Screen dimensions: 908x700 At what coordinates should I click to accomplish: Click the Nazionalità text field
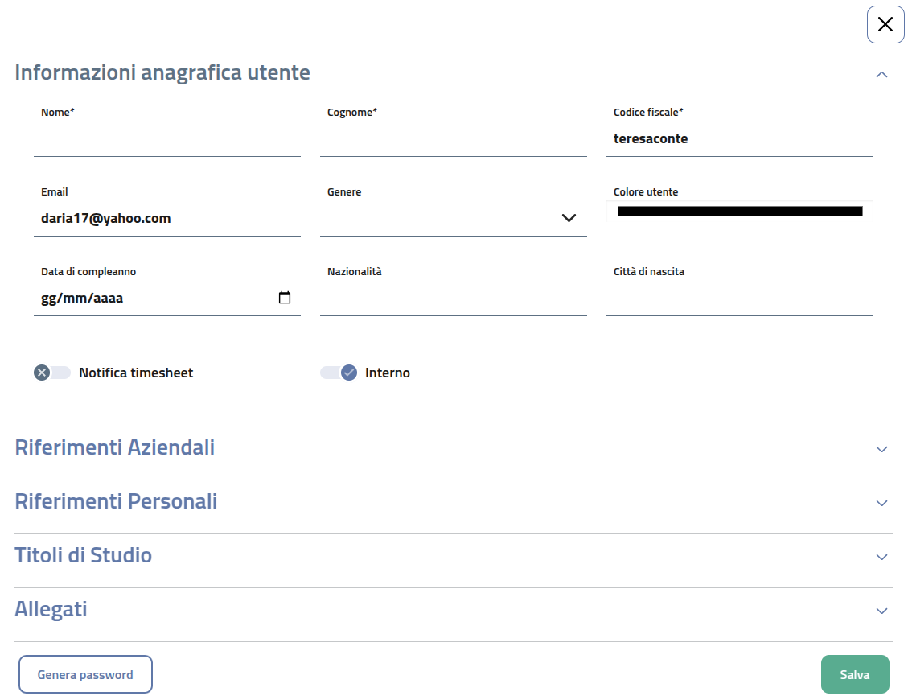(453, 299)
